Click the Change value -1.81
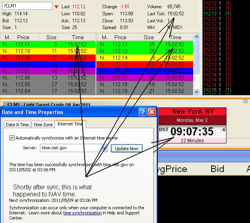250x223 pixels. pos(125,7)
